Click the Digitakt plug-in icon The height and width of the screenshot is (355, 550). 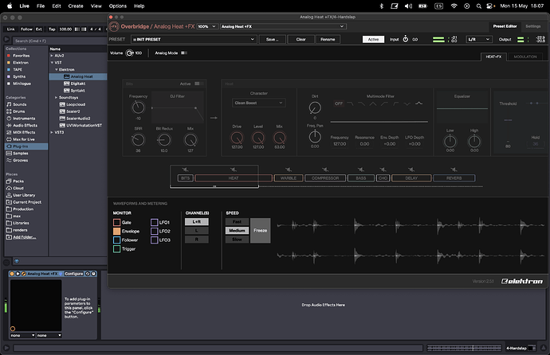tap(67, 84)
